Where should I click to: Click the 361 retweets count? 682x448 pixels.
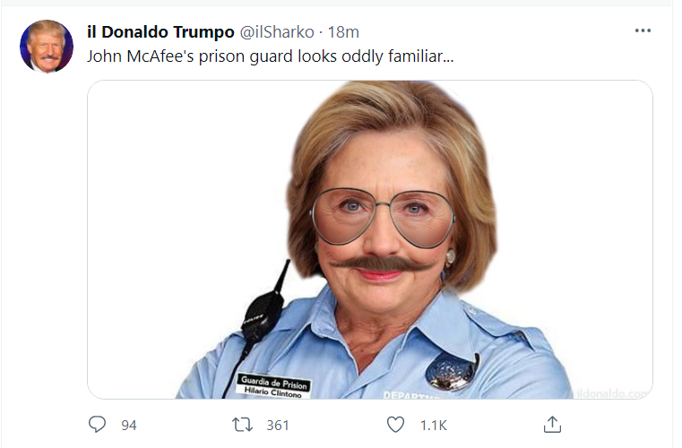point(278,425)
